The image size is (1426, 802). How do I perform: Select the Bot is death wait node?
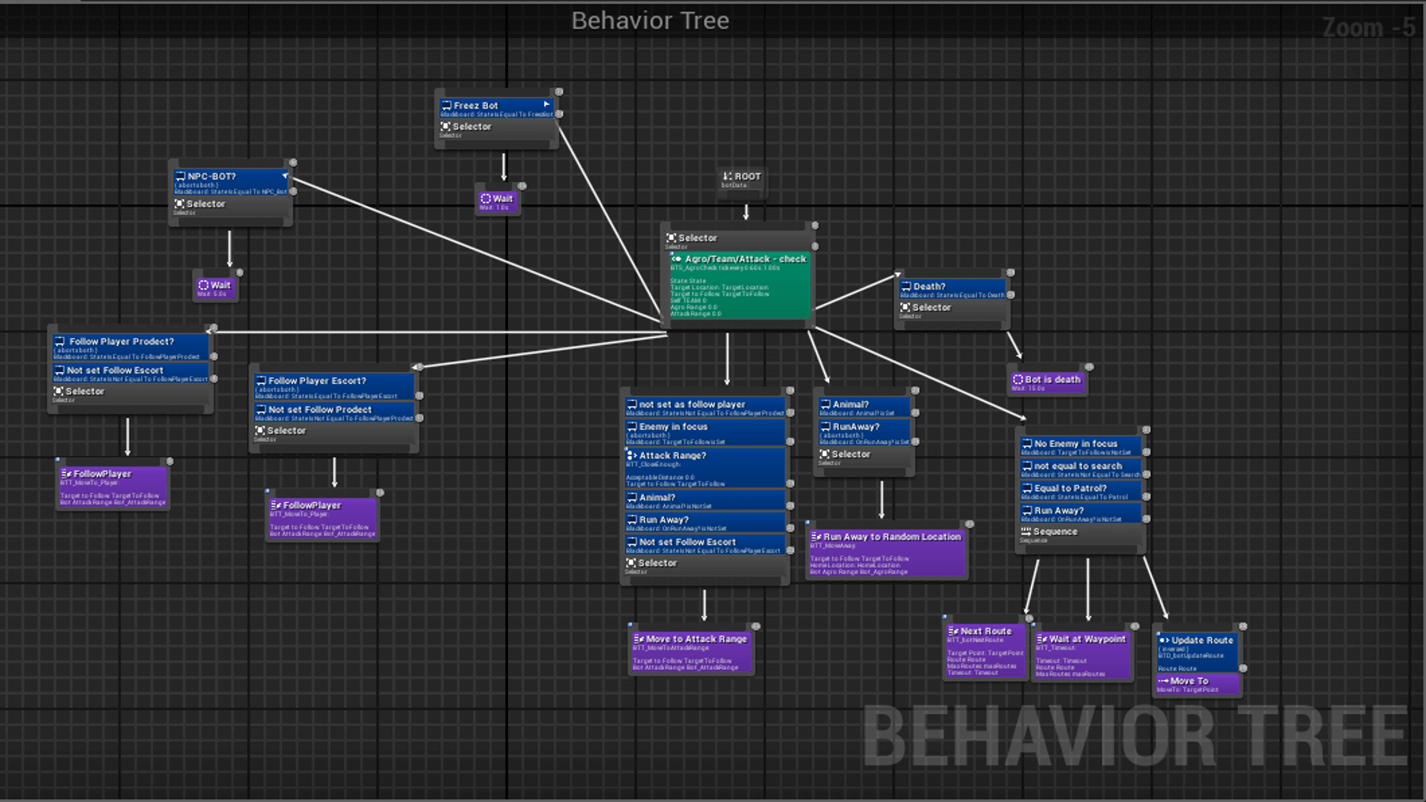[1047, 382]
